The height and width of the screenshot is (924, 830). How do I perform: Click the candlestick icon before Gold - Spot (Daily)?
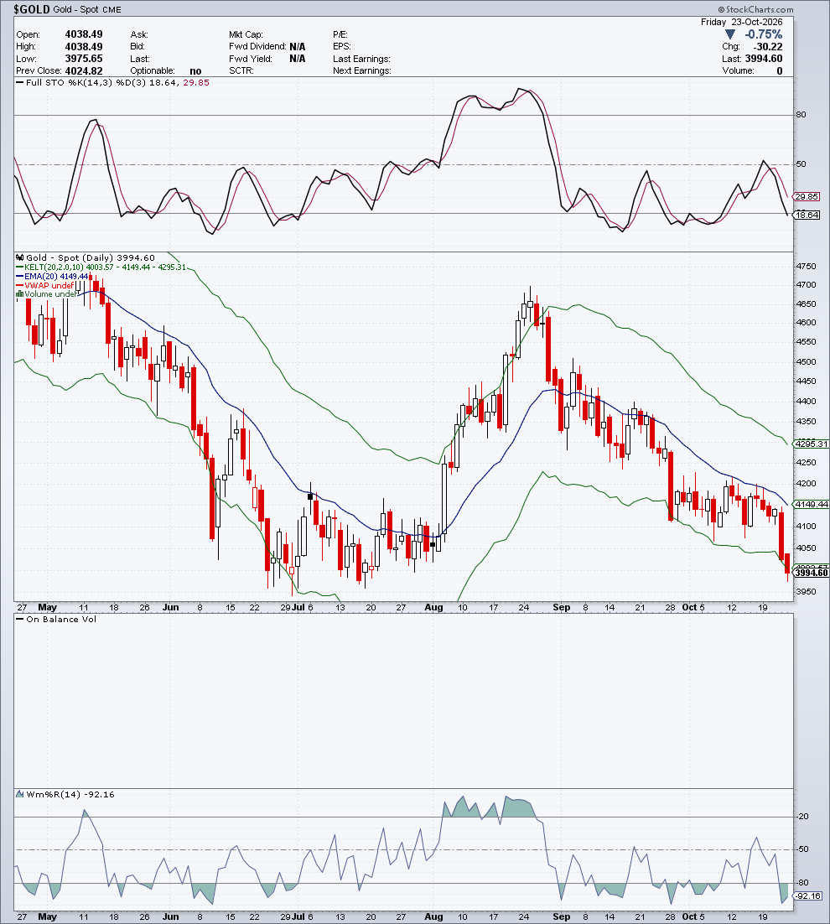point(20,257)
